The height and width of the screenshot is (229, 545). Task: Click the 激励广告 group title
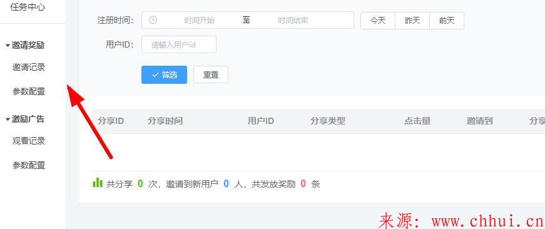pos(28,120)
